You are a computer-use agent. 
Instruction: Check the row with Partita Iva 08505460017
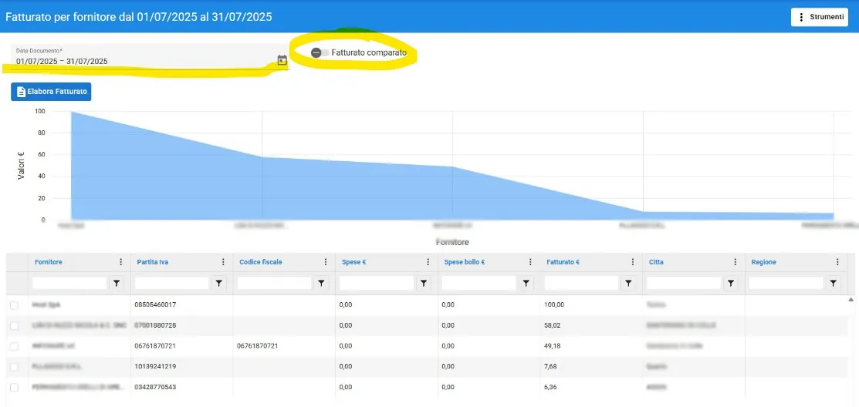[14, 304]
